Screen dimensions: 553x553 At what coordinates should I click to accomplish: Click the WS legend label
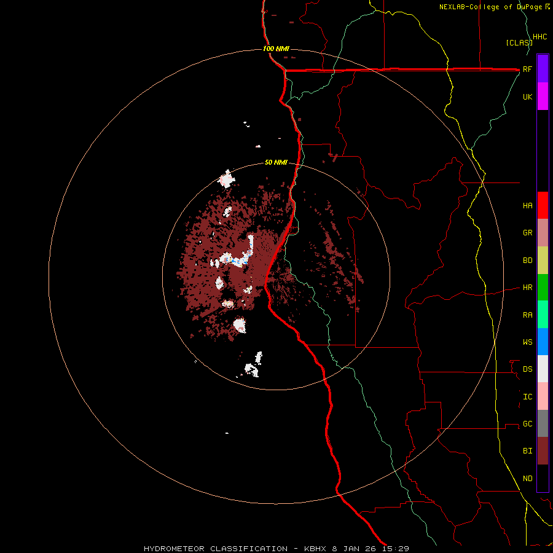click(527, 342)
